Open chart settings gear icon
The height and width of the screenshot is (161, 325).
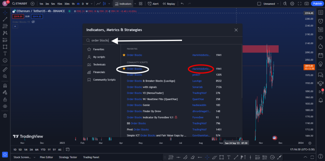(x=292, y=4)
